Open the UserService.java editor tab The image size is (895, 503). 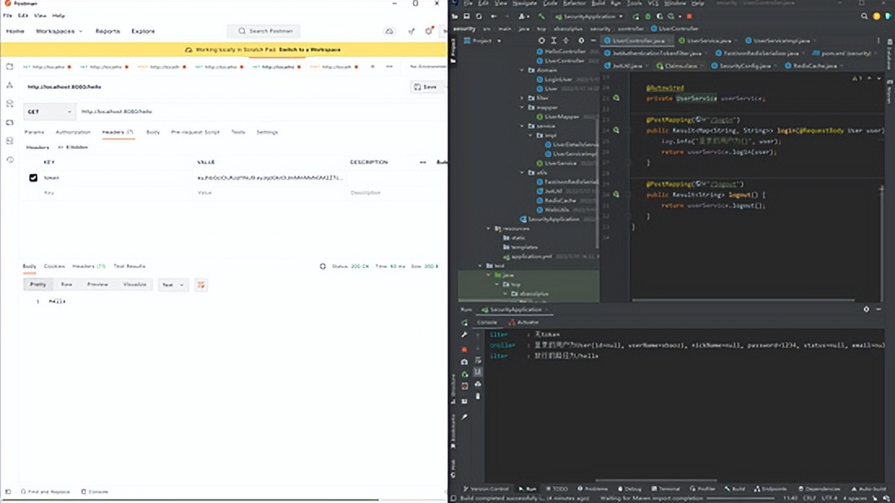(706, 40)
